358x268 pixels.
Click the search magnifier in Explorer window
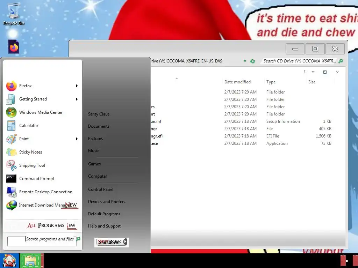point(341,61)
